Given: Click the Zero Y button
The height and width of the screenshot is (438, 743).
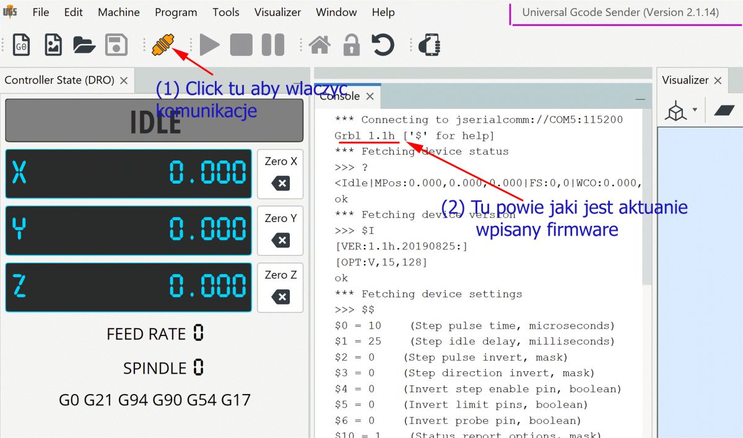Looking at the screenshot, I should pos(280,231).
